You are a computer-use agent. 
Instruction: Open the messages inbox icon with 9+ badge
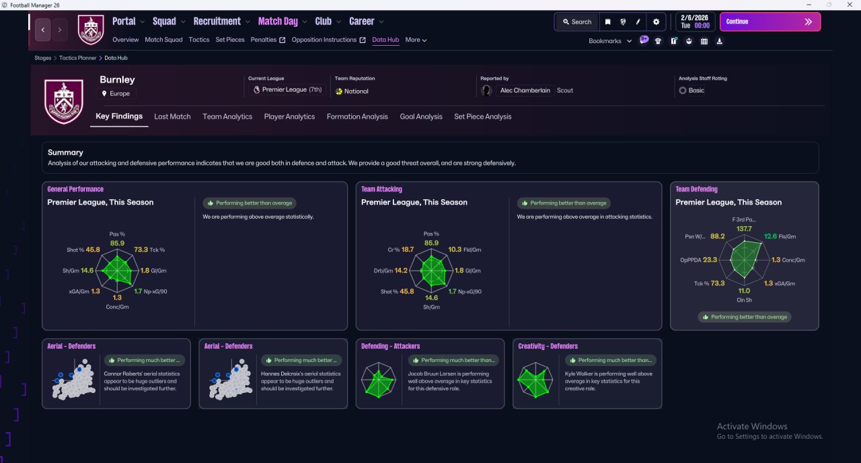[x=644, y=40]
